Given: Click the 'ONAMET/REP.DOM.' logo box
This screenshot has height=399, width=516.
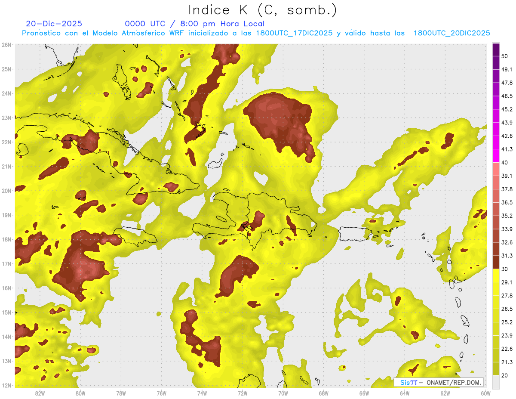Looking at the screenshot, I should [x=439, y=382].
